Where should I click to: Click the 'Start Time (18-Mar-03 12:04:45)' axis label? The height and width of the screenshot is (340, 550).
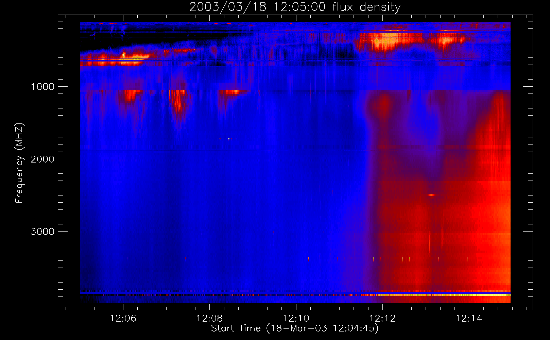(295, 328)
